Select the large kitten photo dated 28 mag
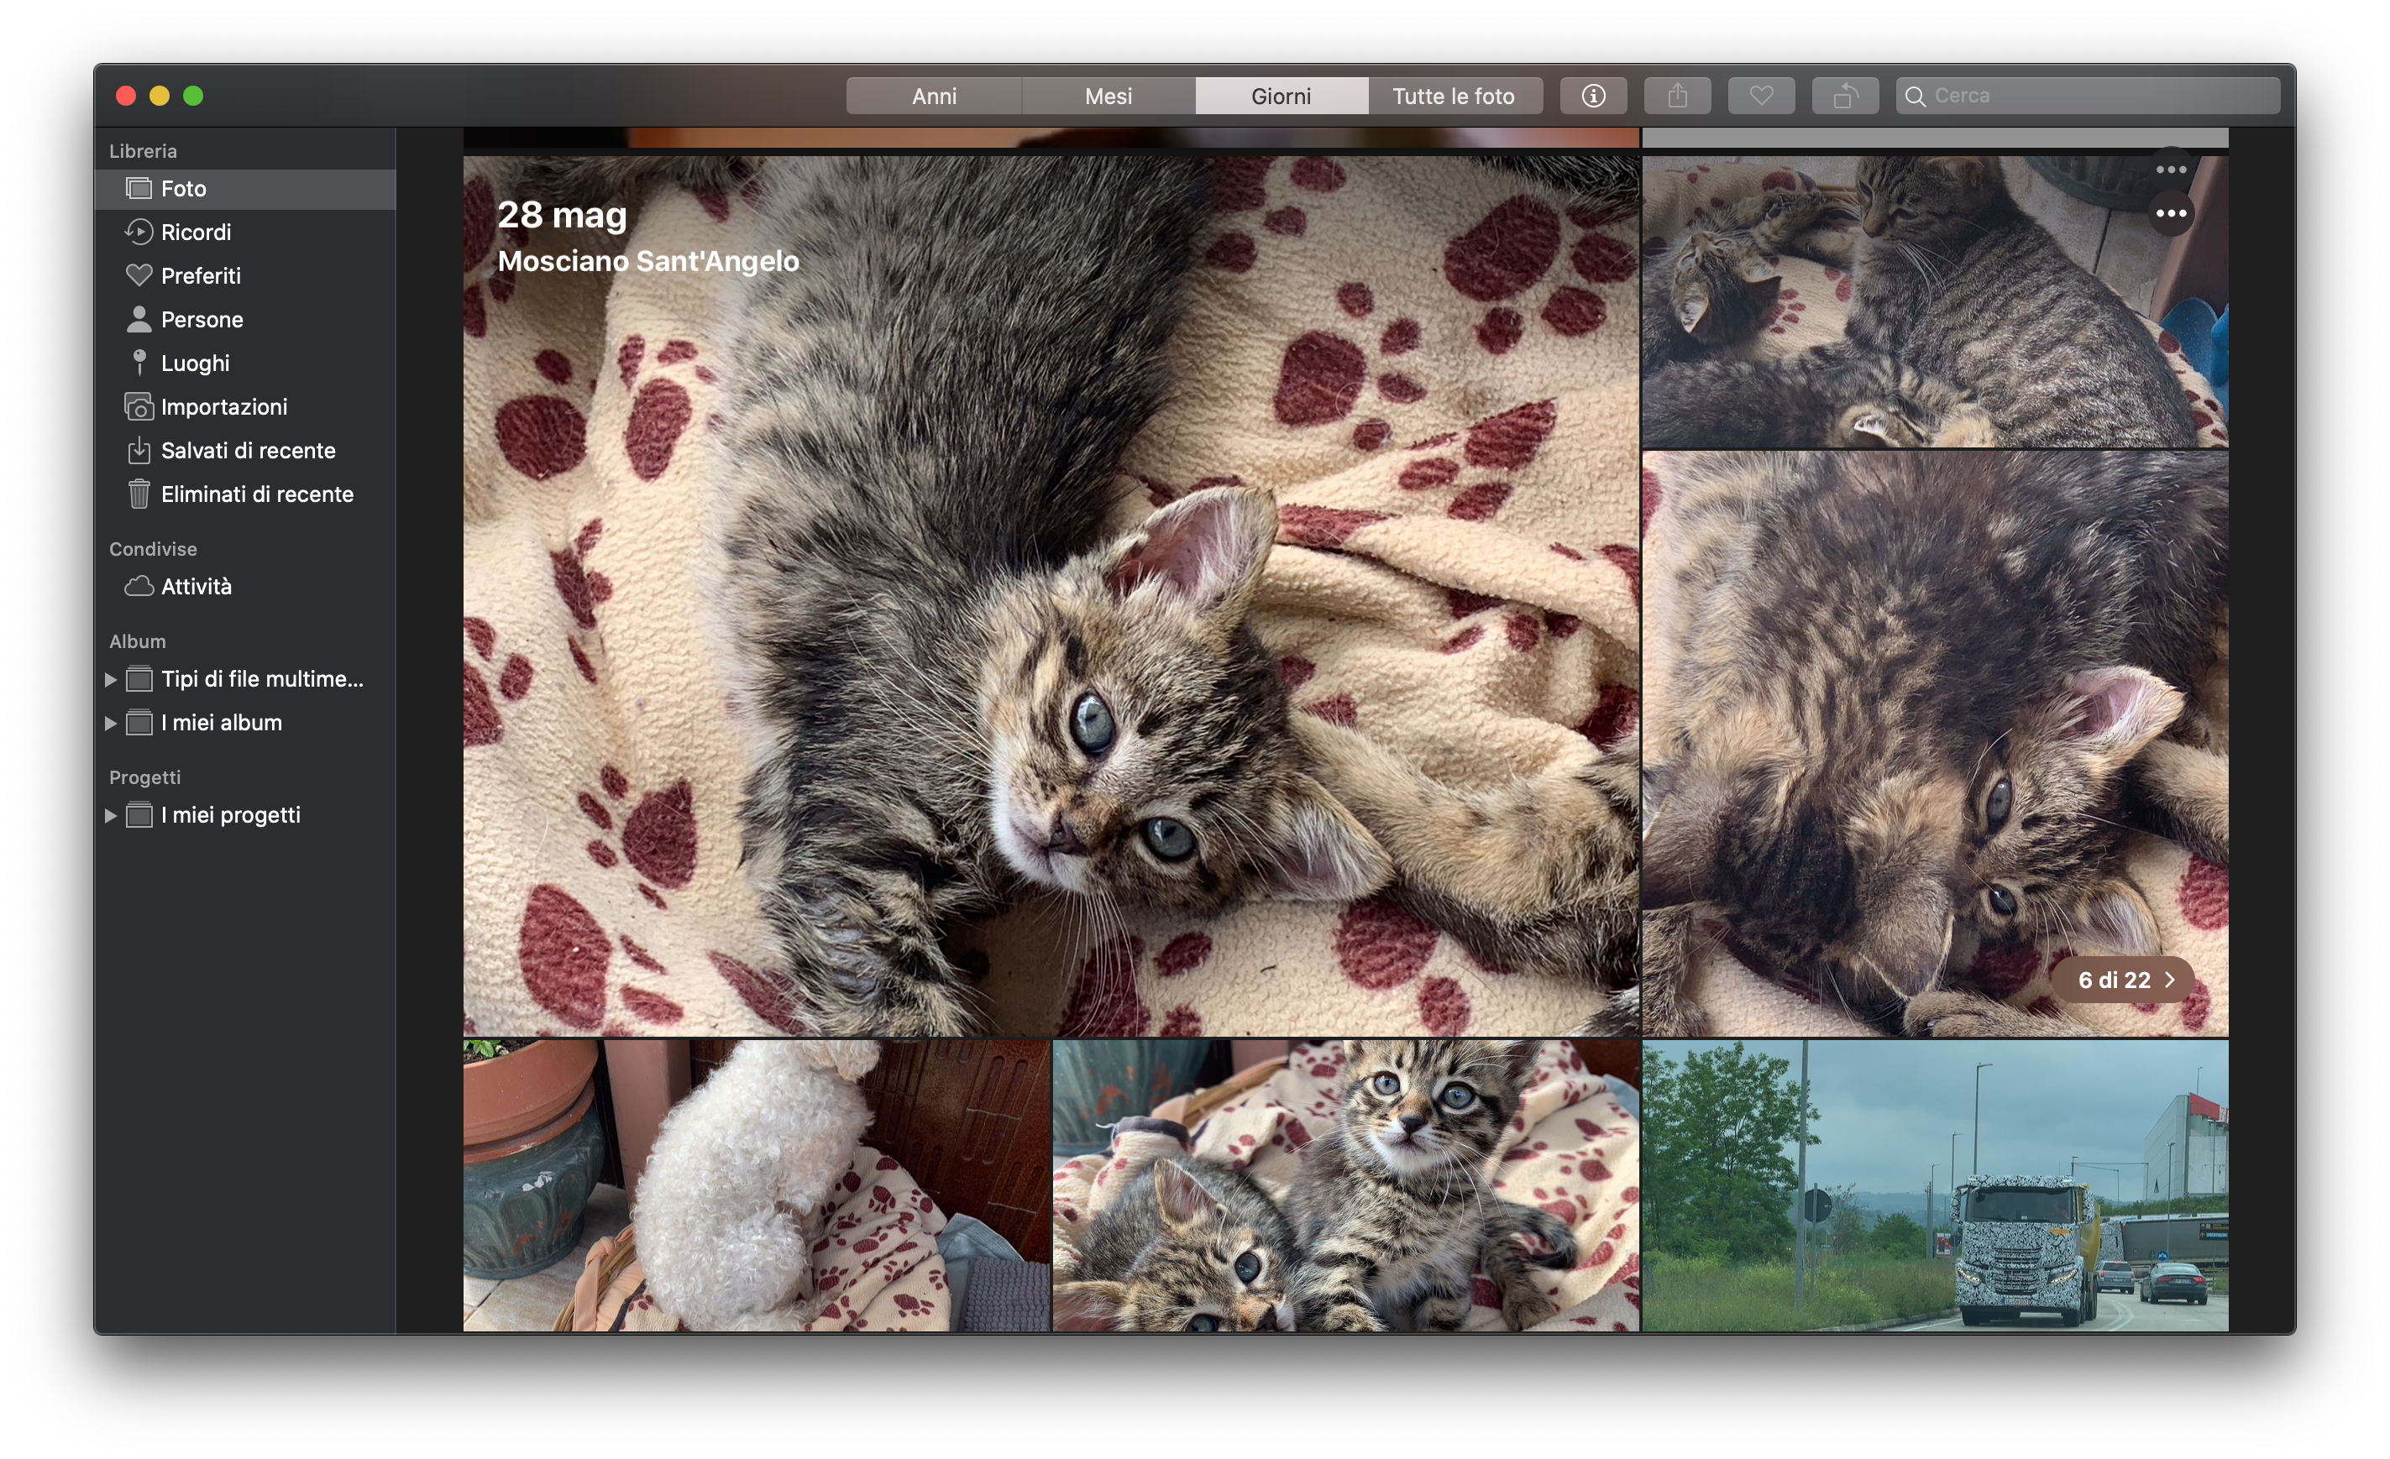Screen dimensions: 2390x1459 tap(1051, 596)
